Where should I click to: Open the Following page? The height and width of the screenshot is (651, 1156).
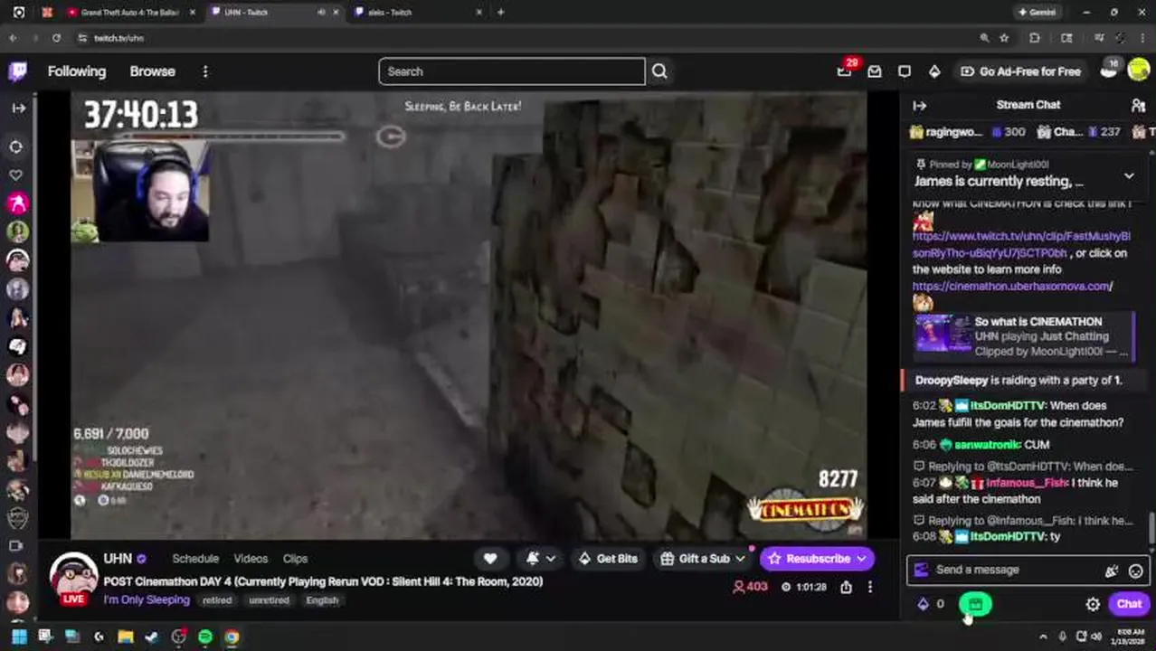click(x=77, y=71)
